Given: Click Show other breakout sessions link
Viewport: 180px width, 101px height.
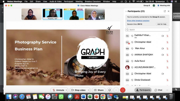Looking at the screenshot, I should pos(138,21).
